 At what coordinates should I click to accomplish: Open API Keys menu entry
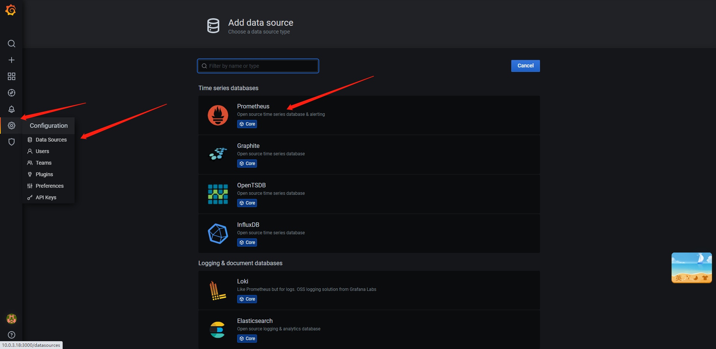point(46,197)
